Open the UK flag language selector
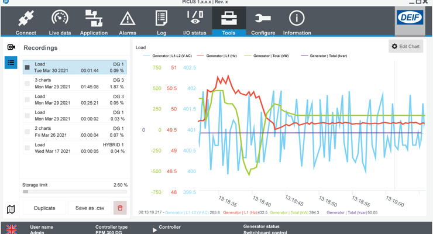Image resolution: width=433 pixels, height=234 pixels. coord(11,229)
